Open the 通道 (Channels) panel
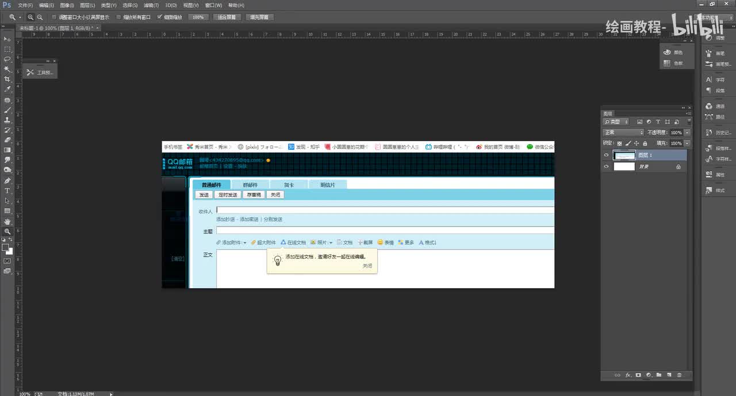 tap(715, 106)
